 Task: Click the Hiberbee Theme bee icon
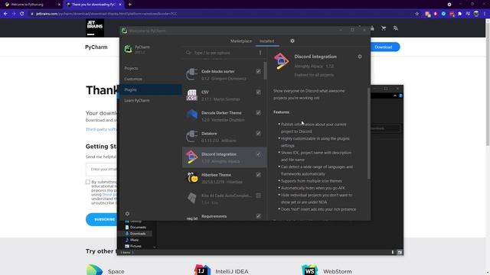(x=192, y=178)
